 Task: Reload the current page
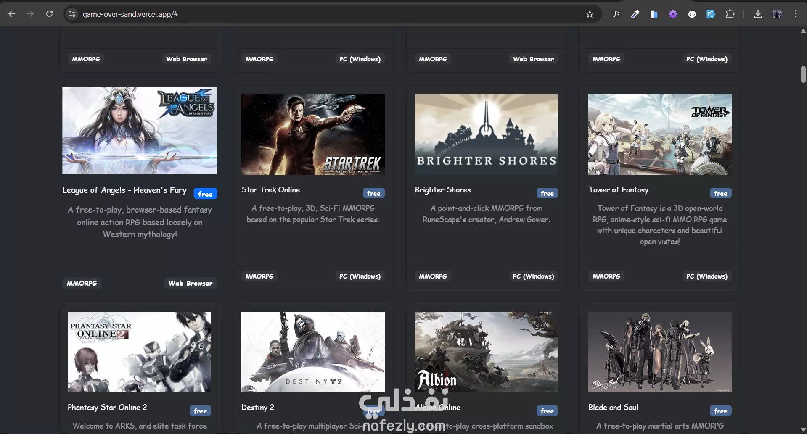pyautogui.click(x=49, y=14)
